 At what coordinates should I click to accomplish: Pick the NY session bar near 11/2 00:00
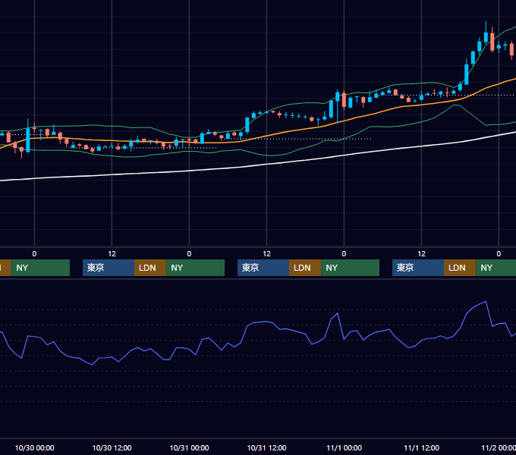(496, 268)
